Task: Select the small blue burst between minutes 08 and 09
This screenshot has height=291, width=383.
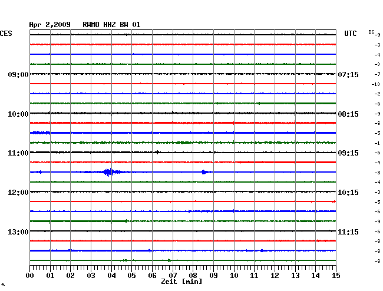Action: point(204,172)
